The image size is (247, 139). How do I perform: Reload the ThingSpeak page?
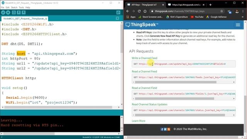139,11
